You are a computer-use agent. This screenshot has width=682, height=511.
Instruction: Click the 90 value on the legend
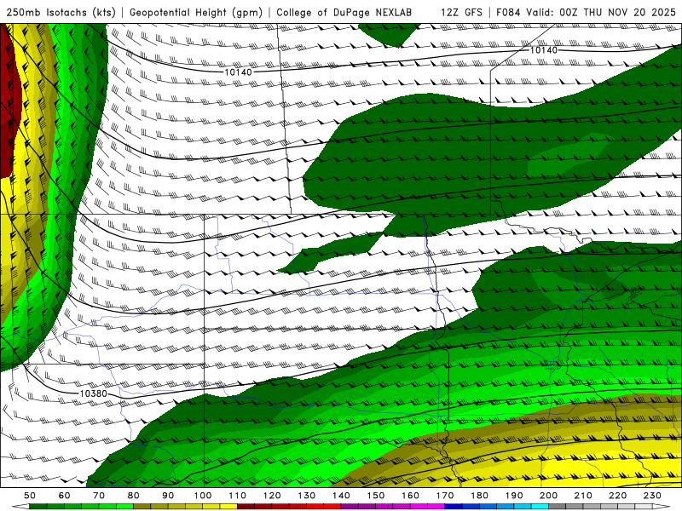[x=168, y=496]
